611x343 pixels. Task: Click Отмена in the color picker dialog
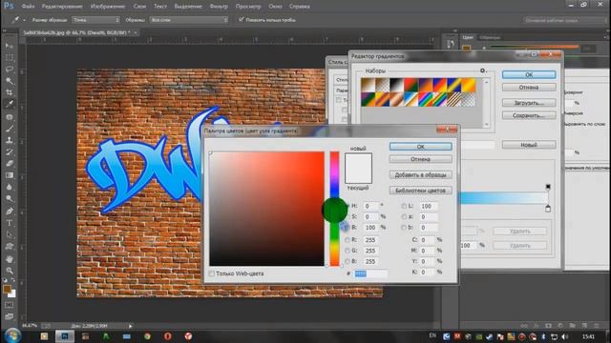pos(421,159)
